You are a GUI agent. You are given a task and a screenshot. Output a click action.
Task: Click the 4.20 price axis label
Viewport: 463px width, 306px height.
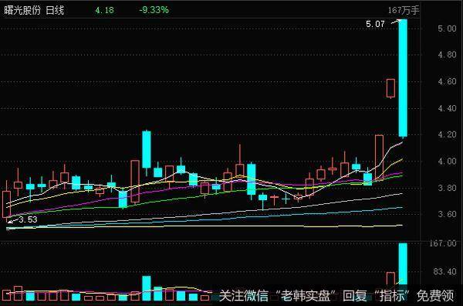pyautogui.click(x=447, y=134)
